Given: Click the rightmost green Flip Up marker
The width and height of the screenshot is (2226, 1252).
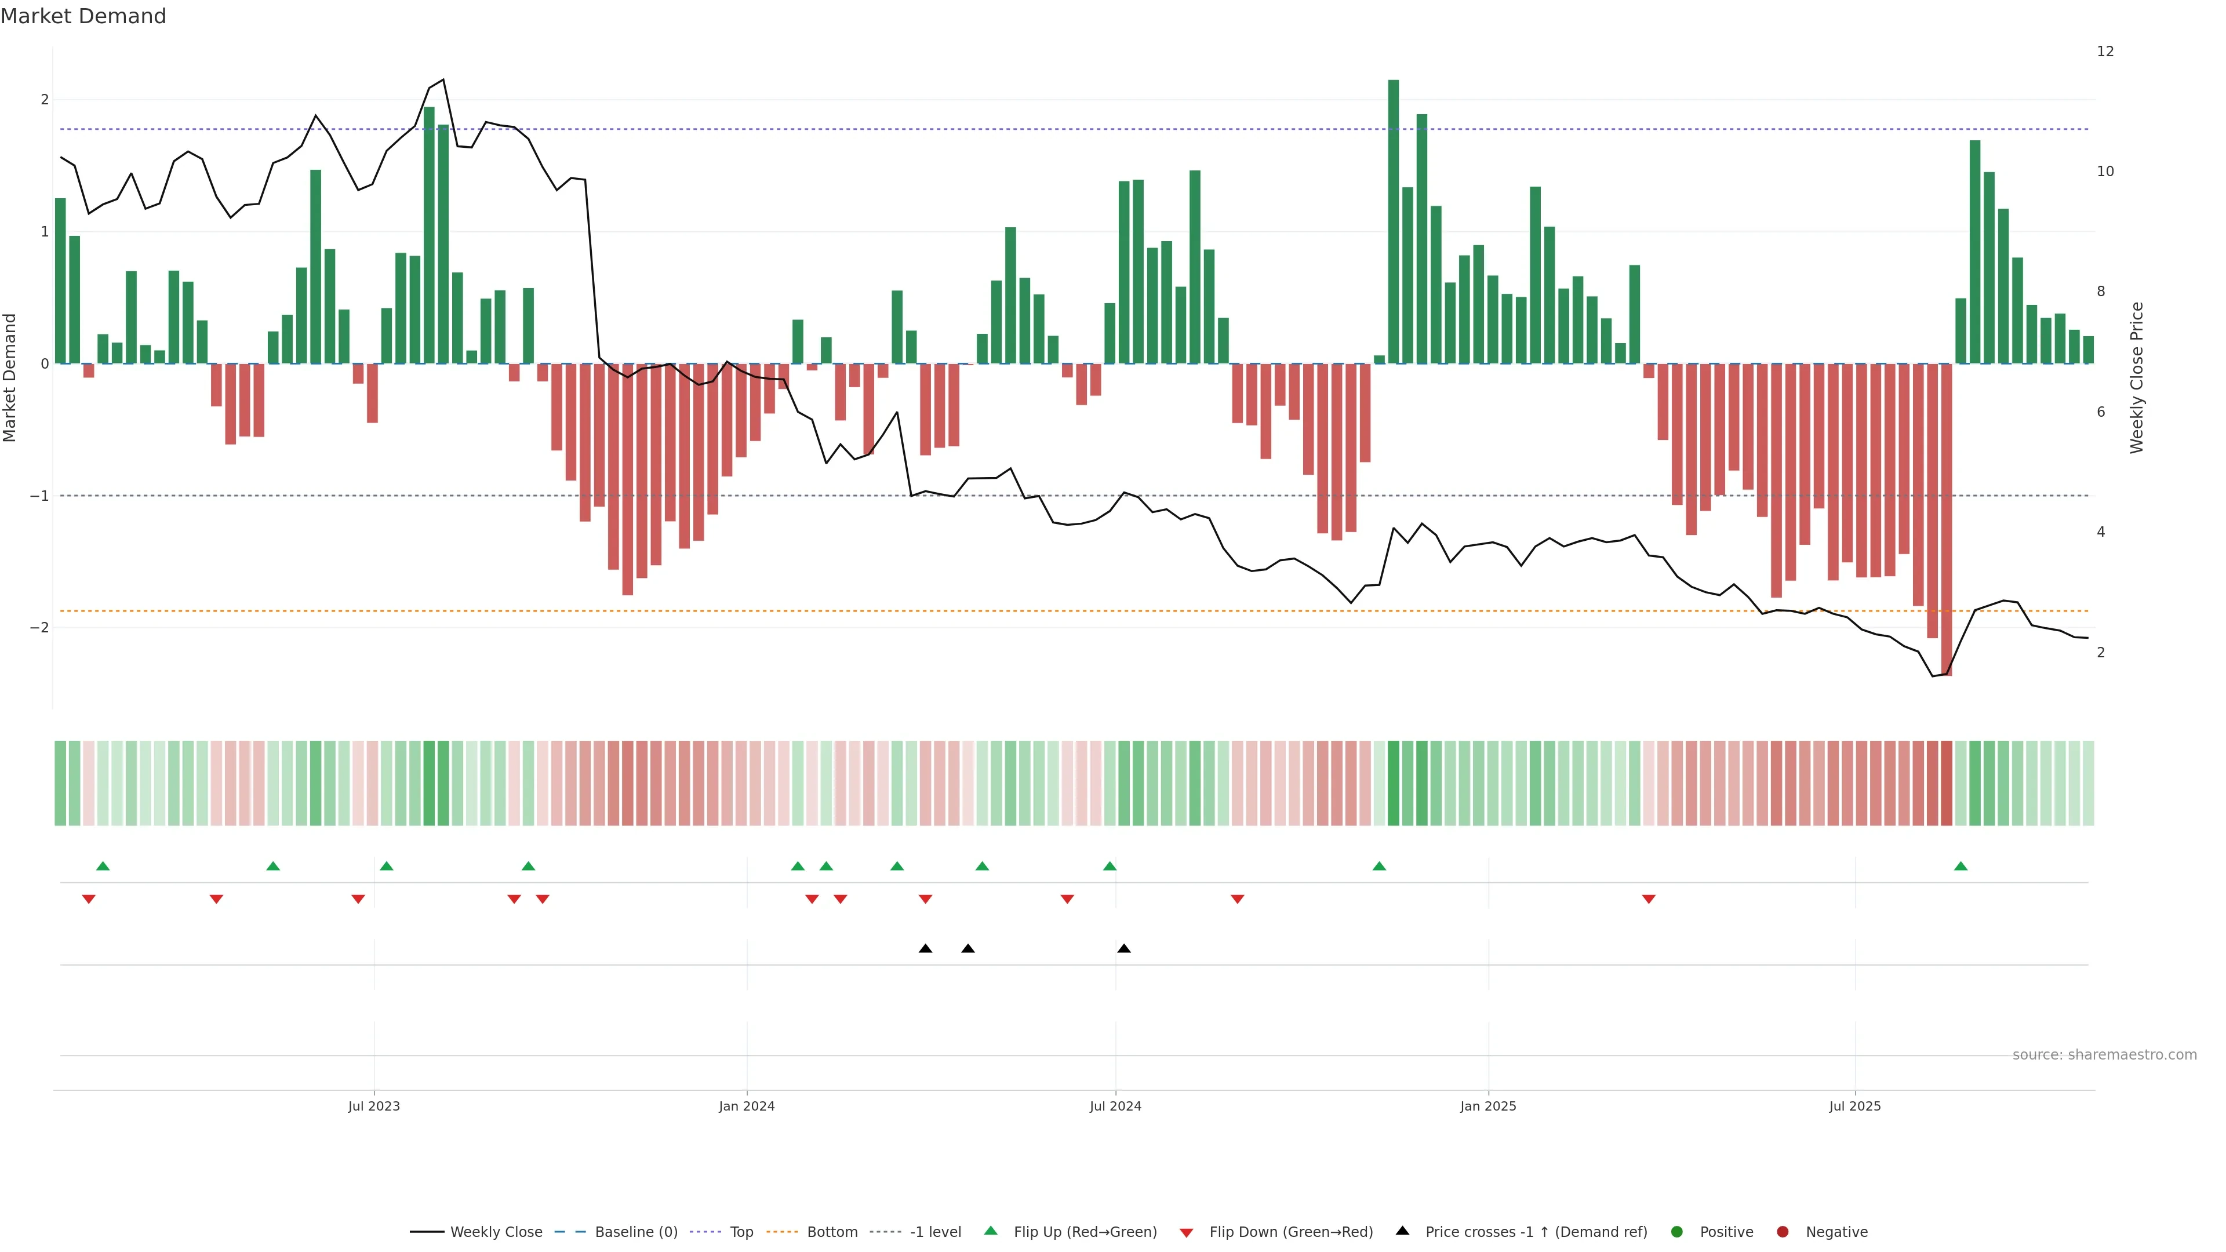Looking at the screenshot, I should click(x=1961, y=866).
